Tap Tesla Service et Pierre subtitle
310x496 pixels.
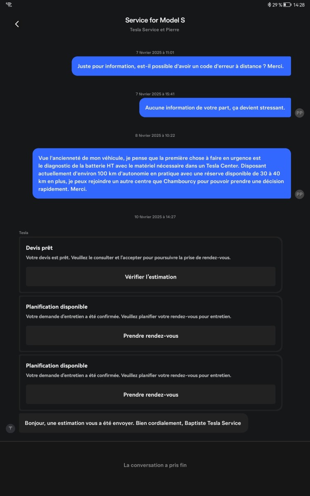point(154,30)
